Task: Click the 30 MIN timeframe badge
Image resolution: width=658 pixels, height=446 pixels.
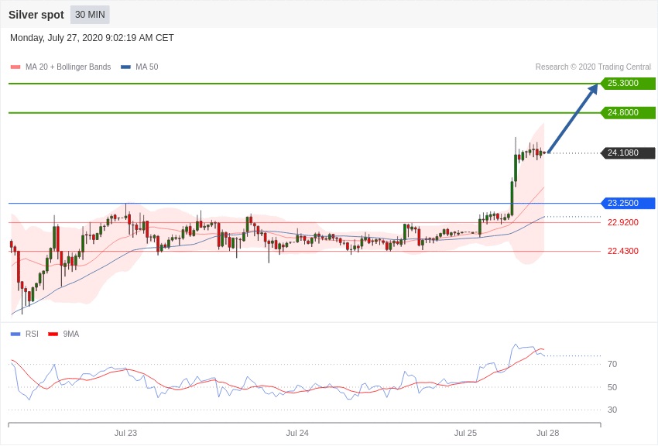Action: coord(90,15)
